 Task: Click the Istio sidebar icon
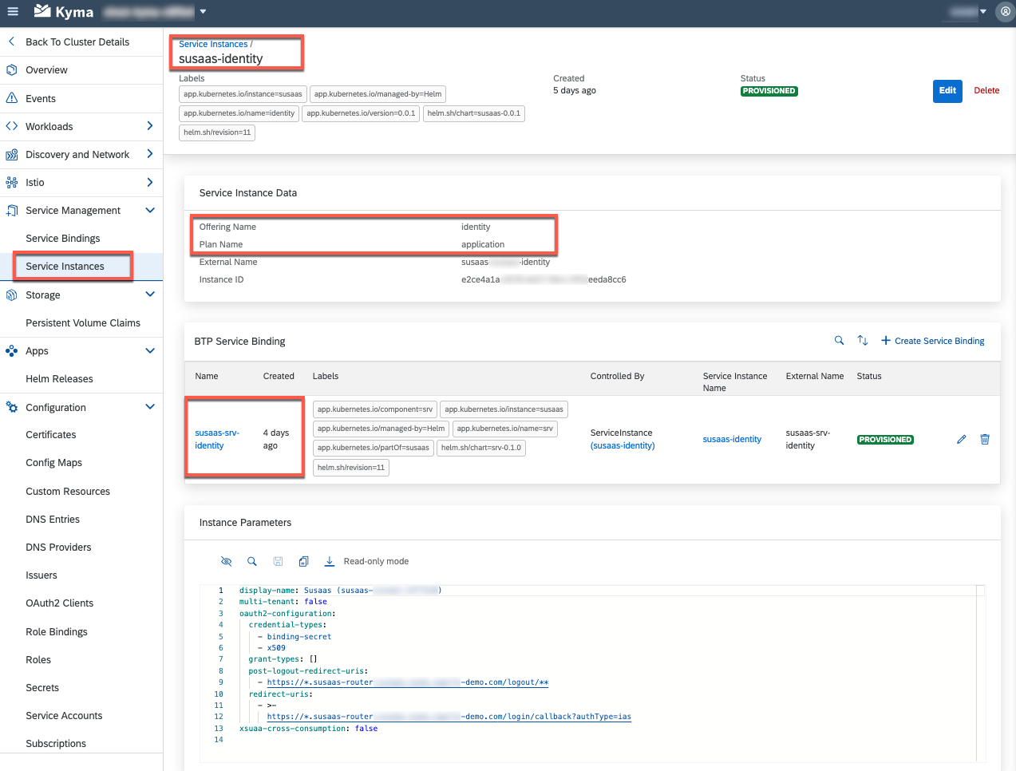11,183
